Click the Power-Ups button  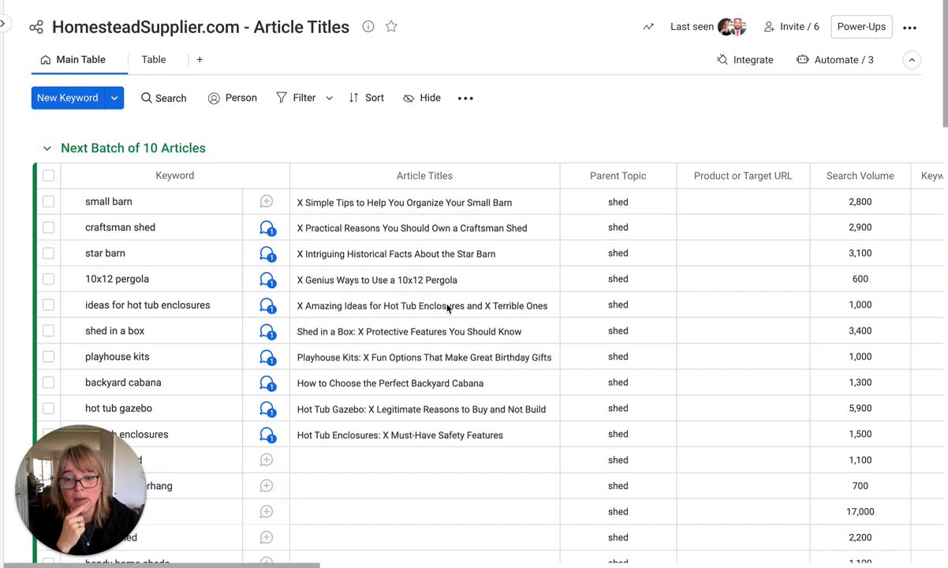pyautogui.click(x=861, y=27)
